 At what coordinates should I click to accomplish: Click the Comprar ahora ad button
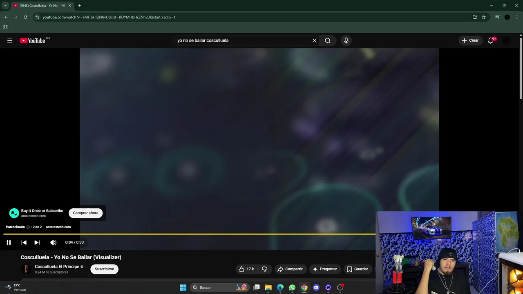[85, 213]
